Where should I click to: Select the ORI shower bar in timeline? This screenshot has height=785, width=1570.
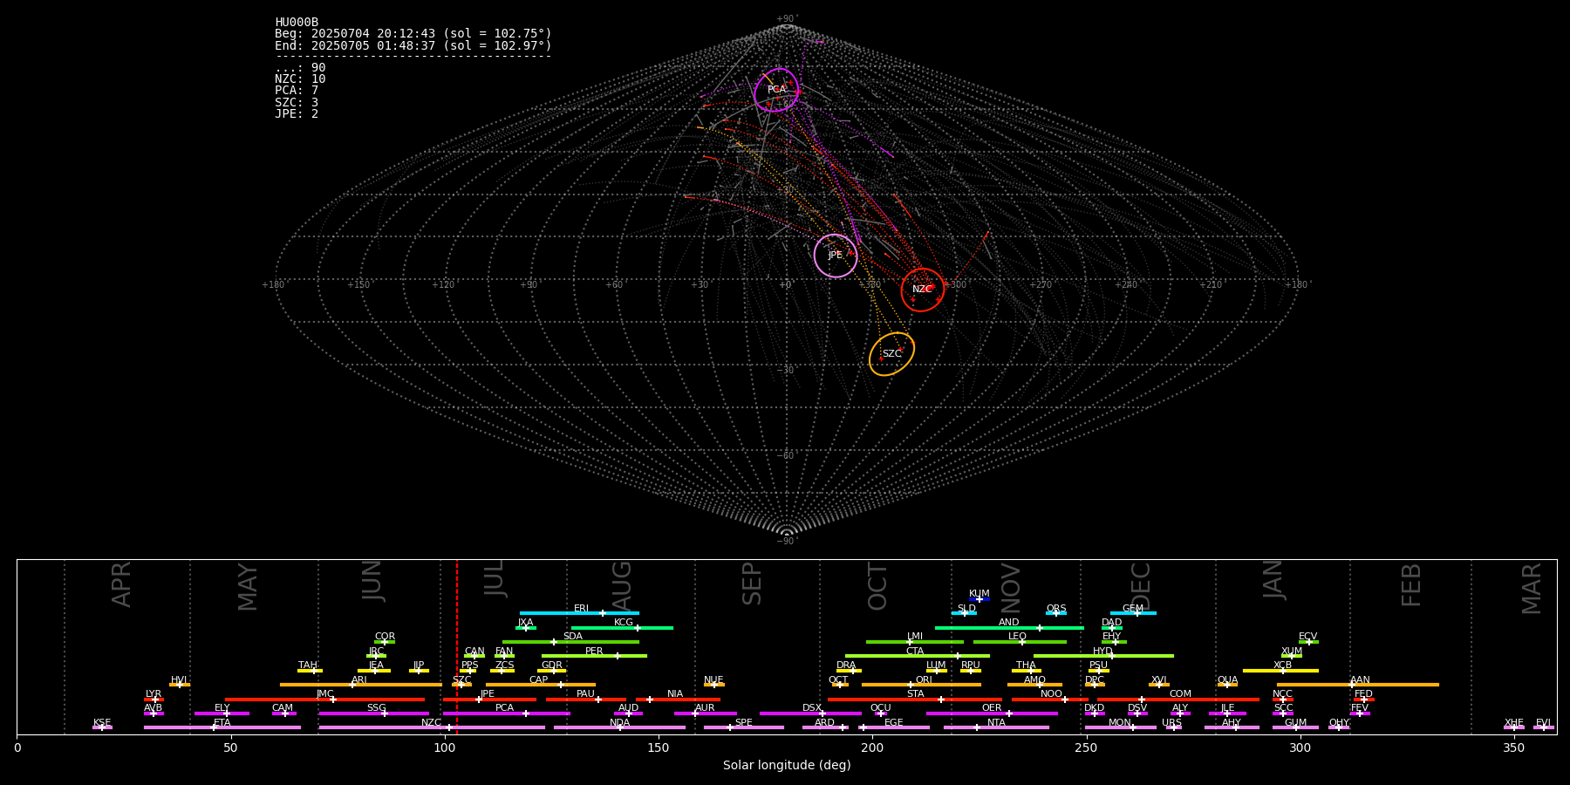pos(921,685)
